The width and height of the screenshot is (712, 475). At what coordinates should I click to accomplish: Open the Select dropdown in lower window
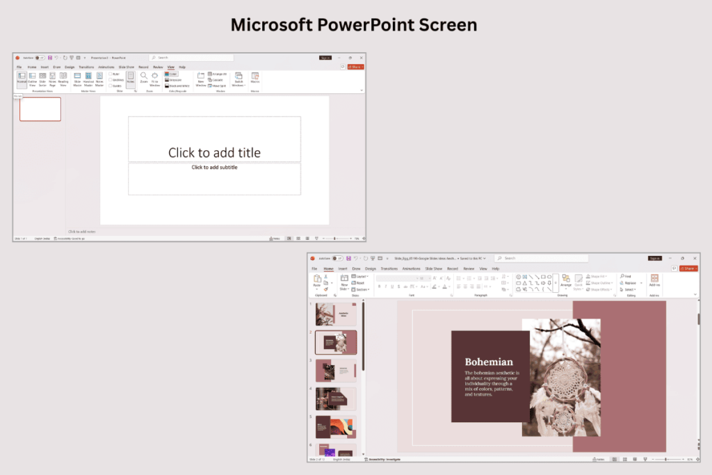[628, 289]
